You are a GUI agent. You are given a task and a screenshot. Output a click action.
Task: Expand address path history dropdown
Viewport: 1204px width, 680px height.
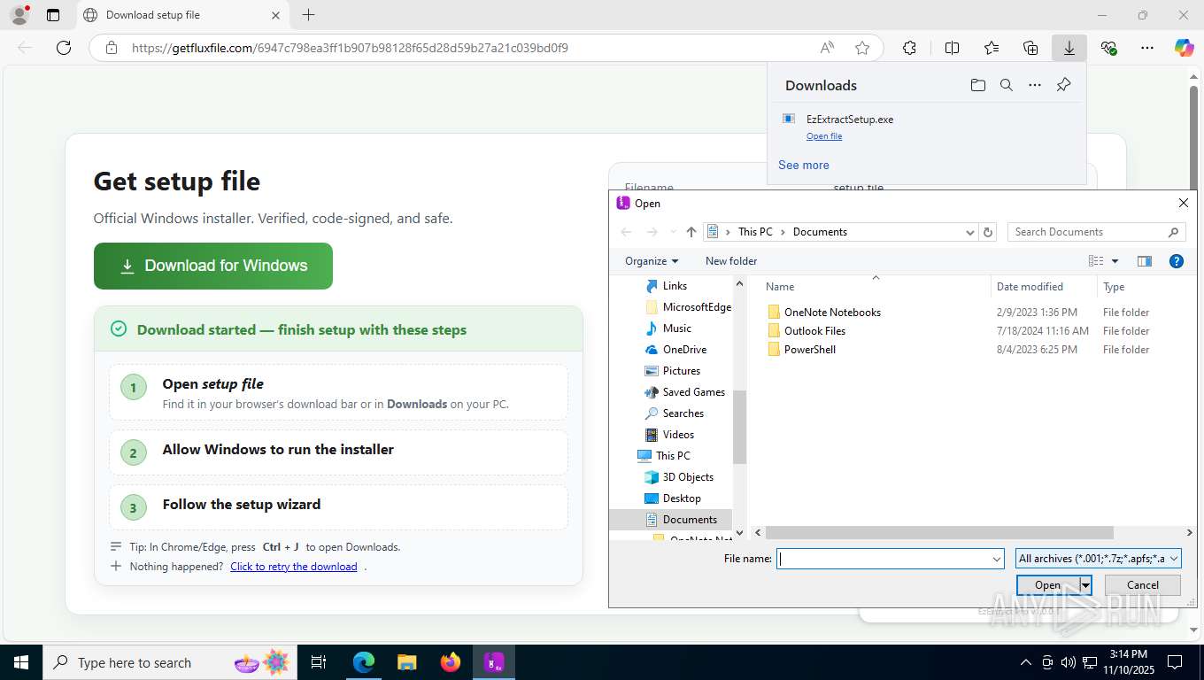point(969,232)
